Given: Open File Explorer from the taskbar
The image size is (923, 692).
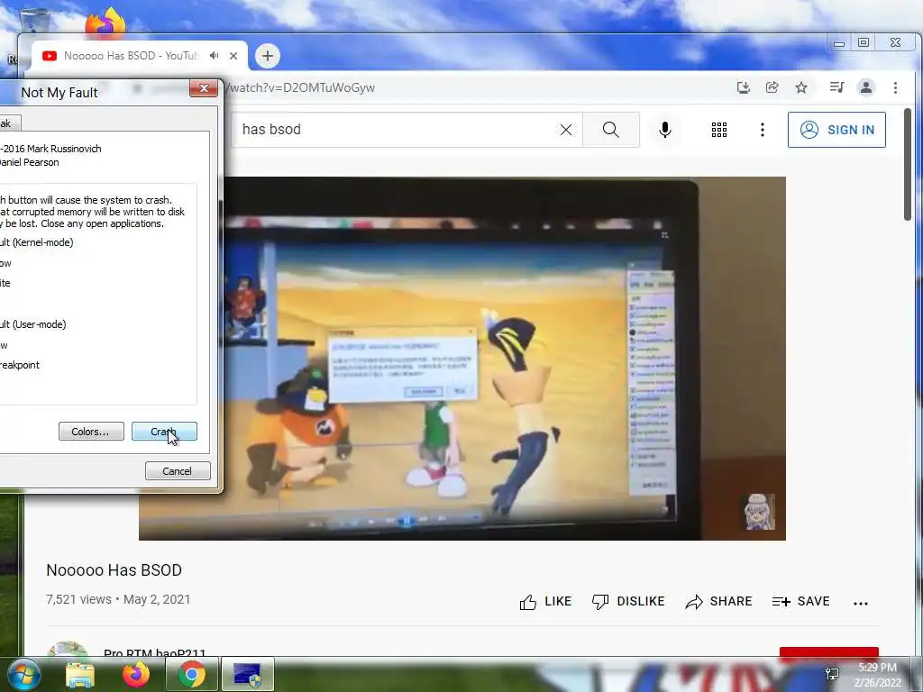Looking at the screenshot, I should tap(80, 674).
